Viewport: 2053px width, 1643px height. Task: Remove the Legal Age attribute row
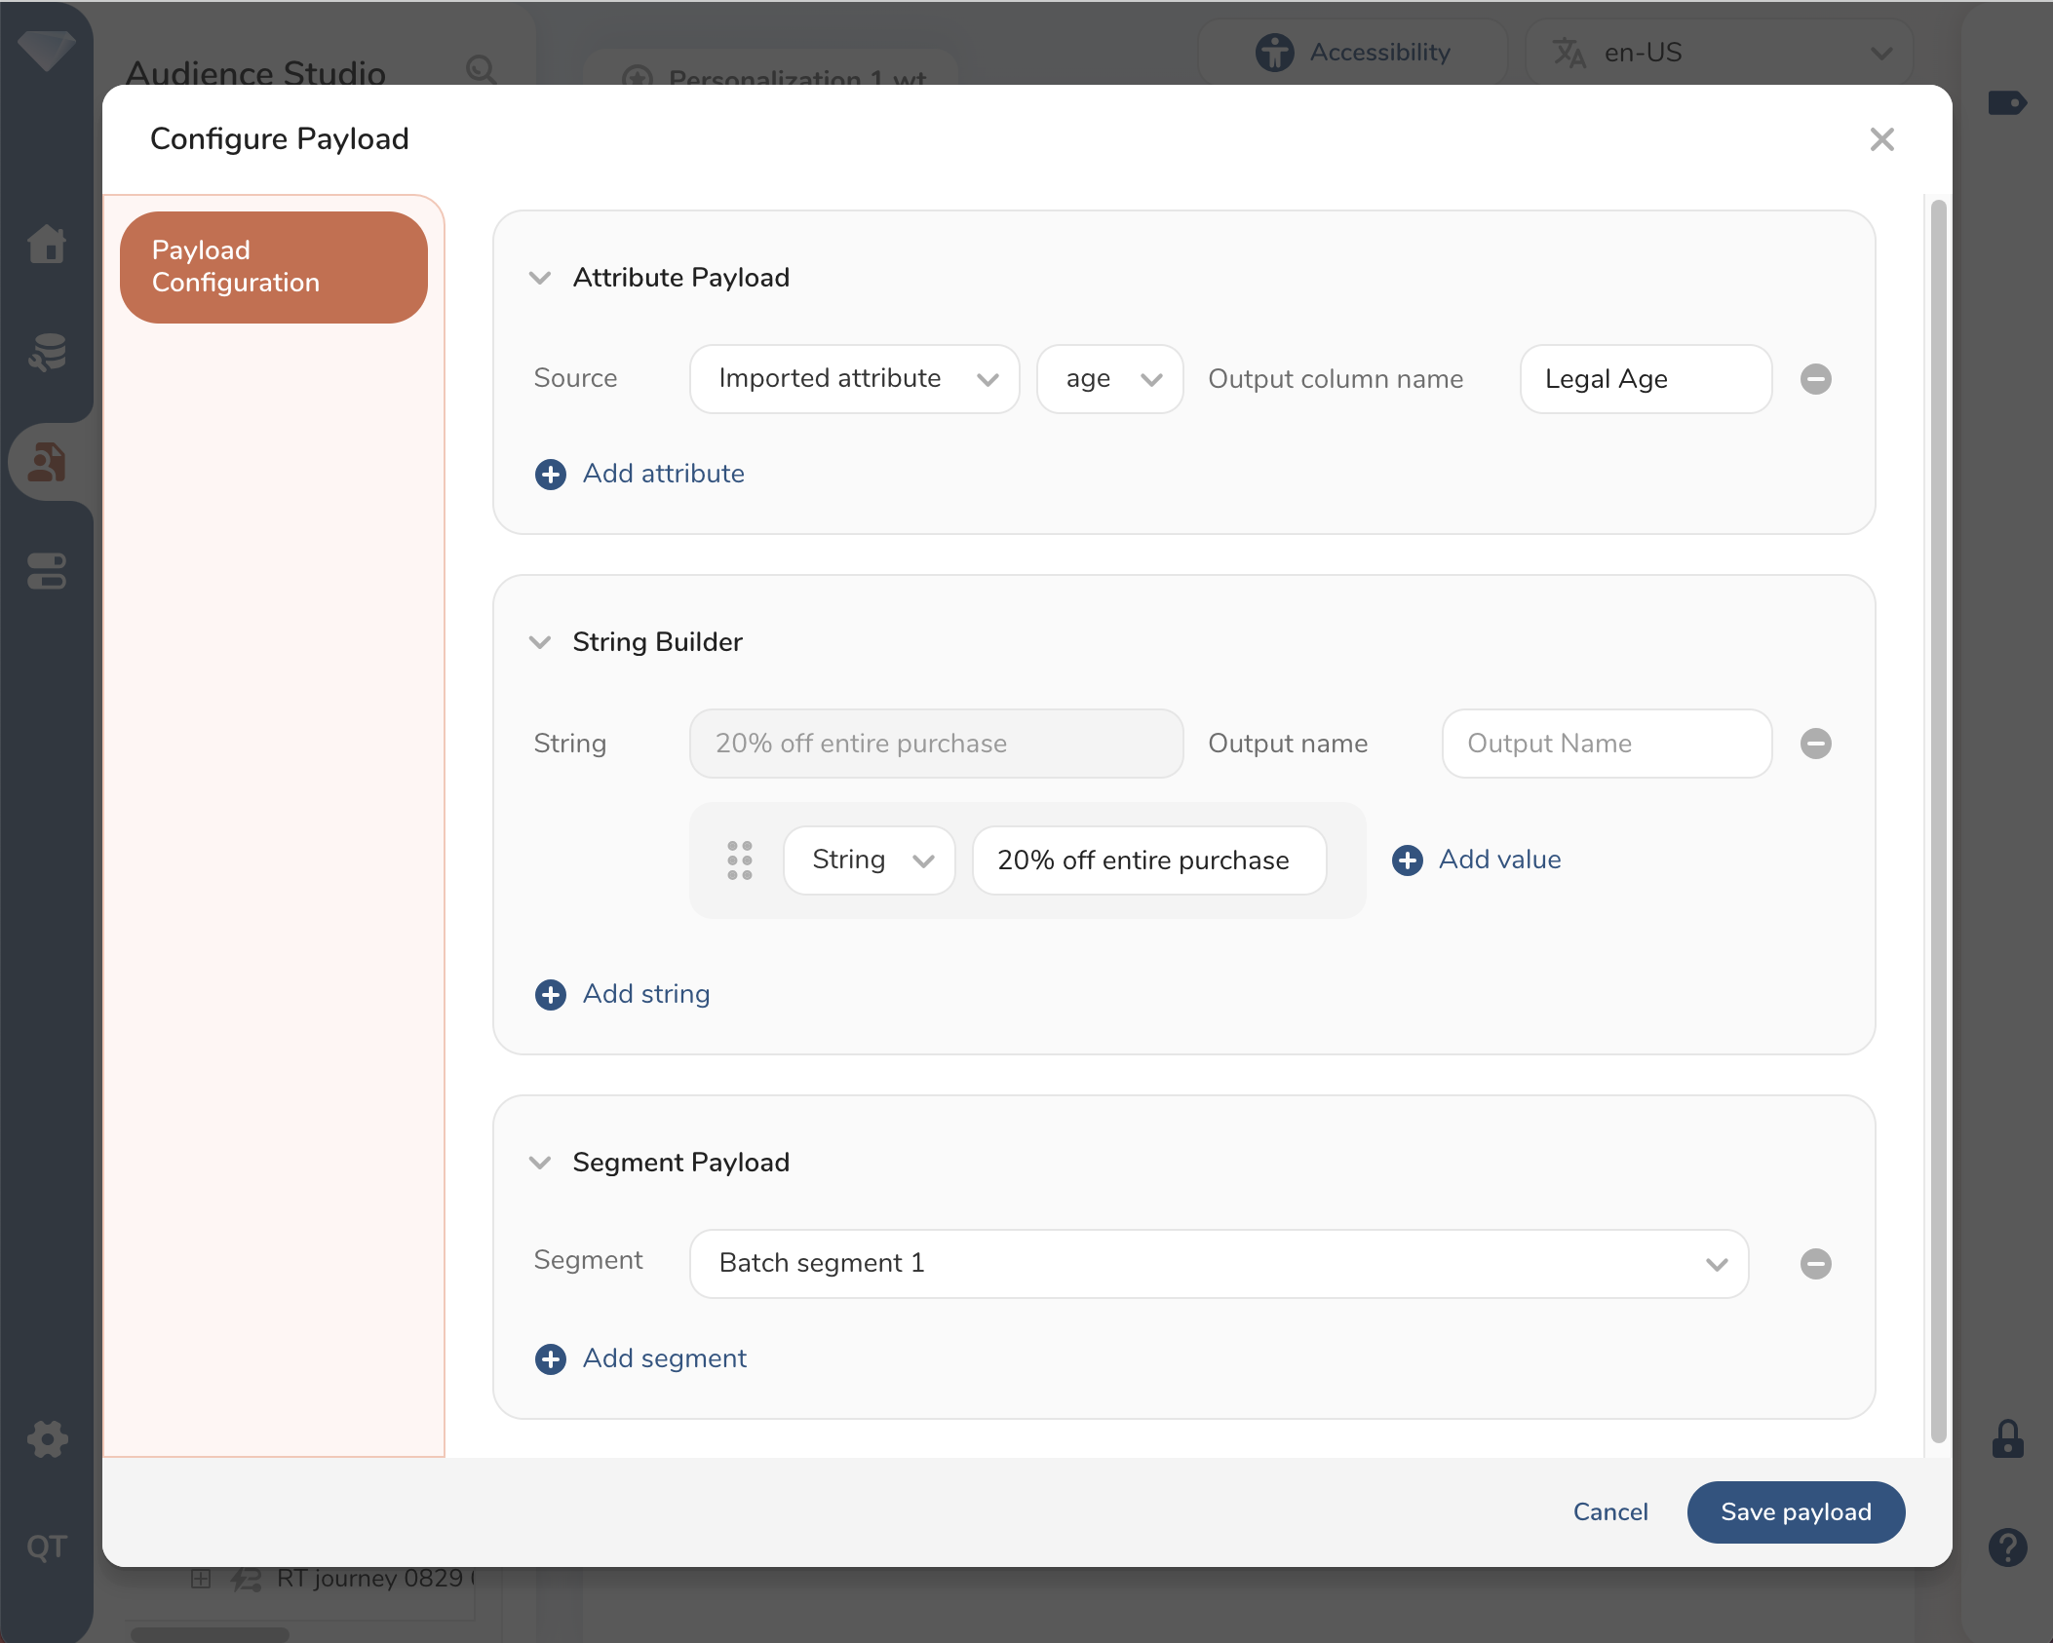[1815, 379]
